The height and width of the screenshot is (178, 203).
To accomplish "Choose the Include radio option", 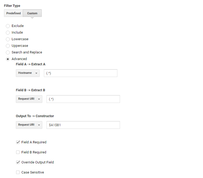I will tap(8, 33).
